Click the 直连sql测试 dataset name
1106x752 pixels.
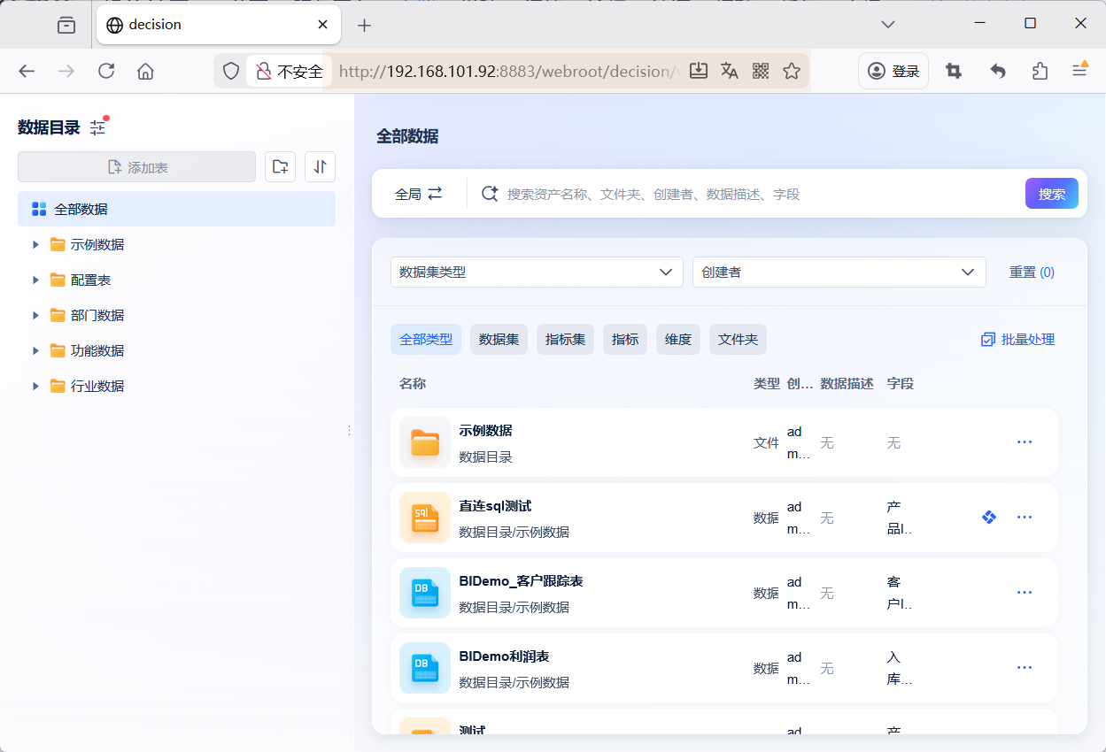coord(495,506)
